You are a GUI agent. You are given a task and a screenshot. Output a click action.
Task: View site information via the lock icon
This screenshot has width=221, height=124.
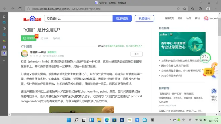(x=28, y=9)
